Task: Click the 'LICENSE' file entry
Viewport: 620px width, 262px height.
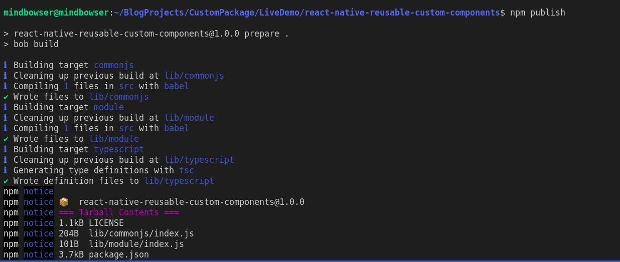Action: (106, 223)
